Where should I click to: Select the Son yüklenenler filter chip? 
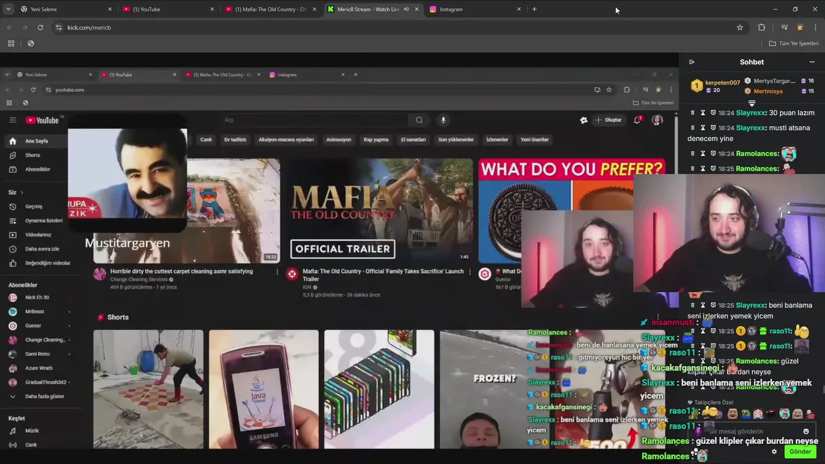click(456, 139)
